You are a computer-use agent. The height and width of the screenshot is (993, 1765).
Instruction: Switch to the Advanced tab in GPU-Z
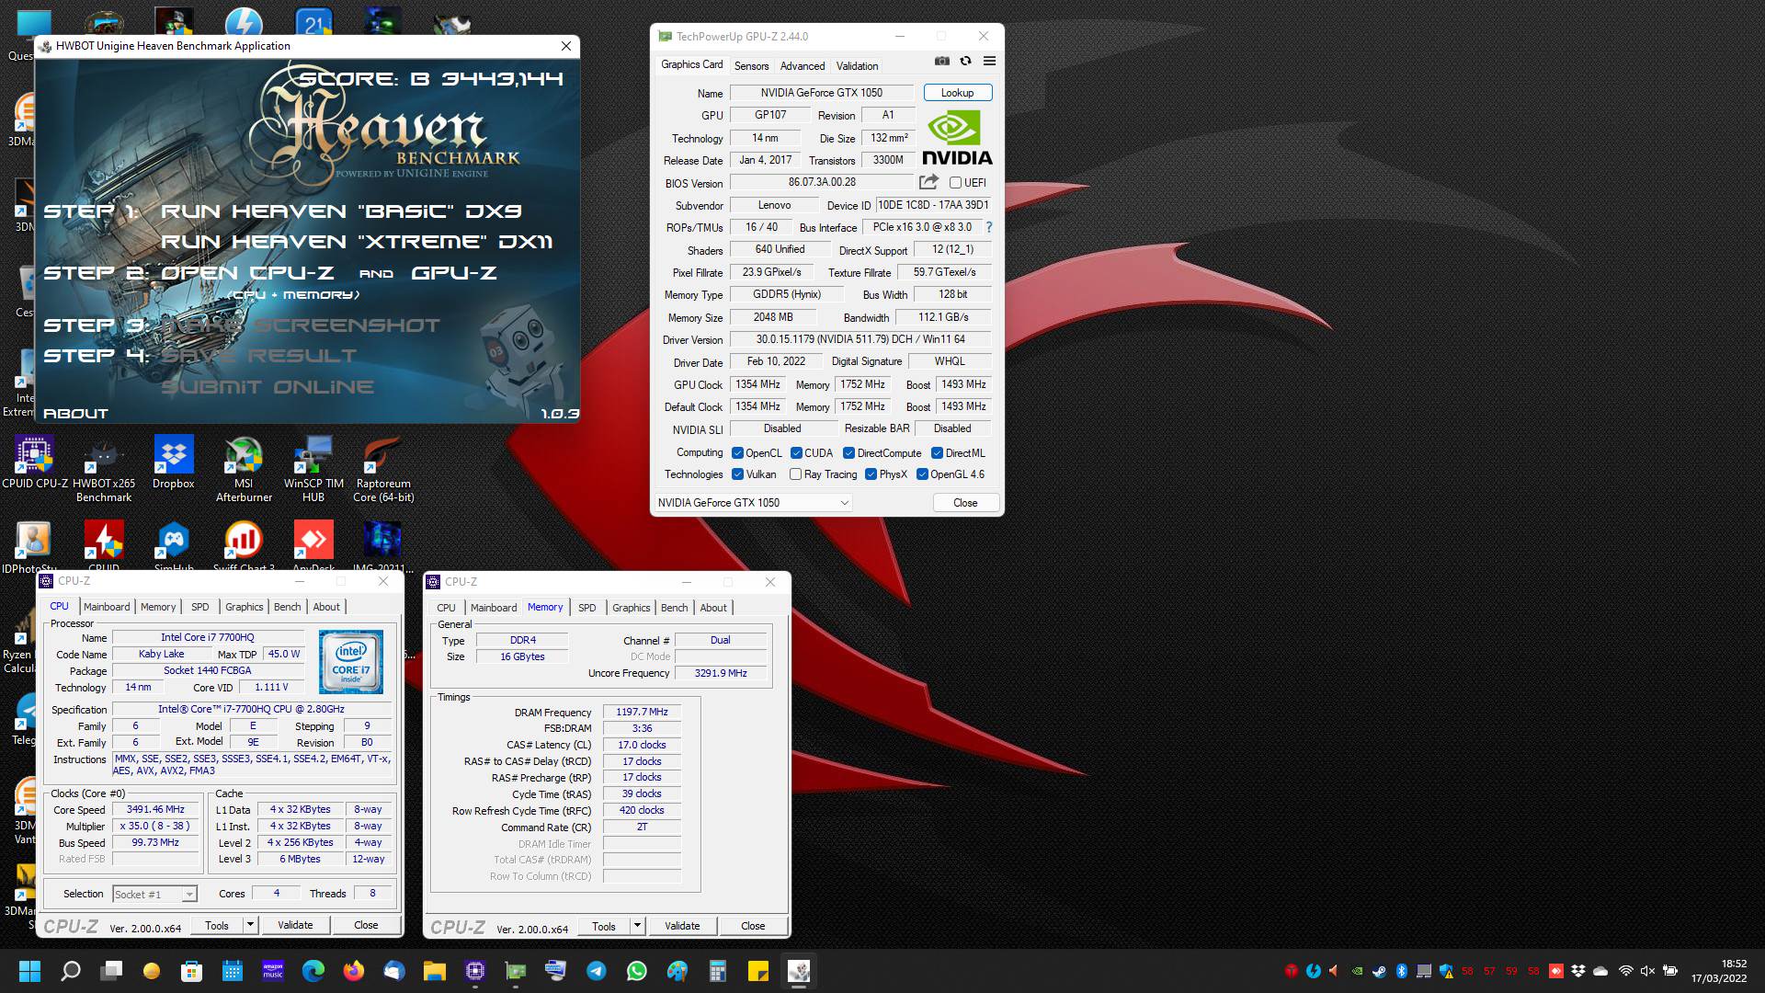(803, 66)
